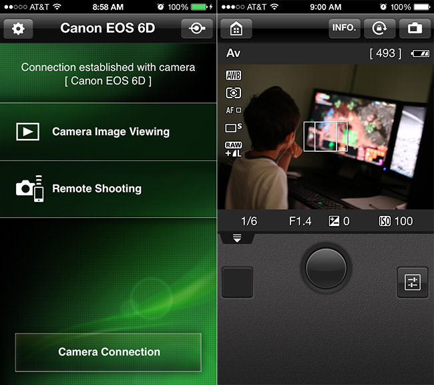Tap the Canon EOS 6D title
The width and height of the screenshot is (434, 385).
107,28
